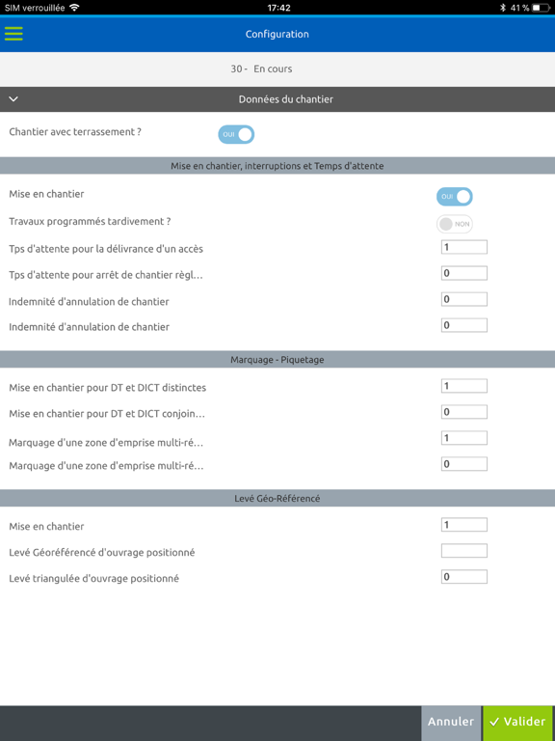The height and width of the screenshot is (741, 555).
Task: Select the Tps d'attente arrêt de chantier field
Action: click(463, 273)
